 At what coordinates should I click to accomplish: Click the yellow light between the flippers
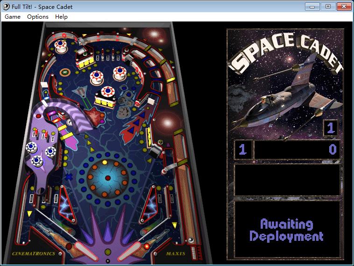pos(108,252)
